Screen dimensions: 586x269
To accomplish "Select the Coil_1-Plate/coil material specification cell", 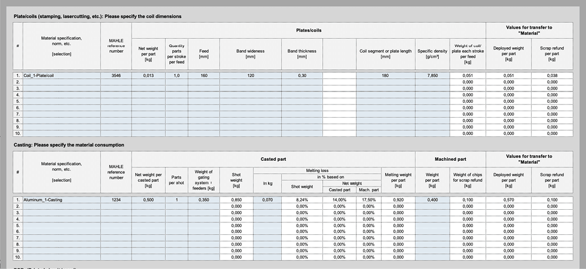I will [61, 76].
